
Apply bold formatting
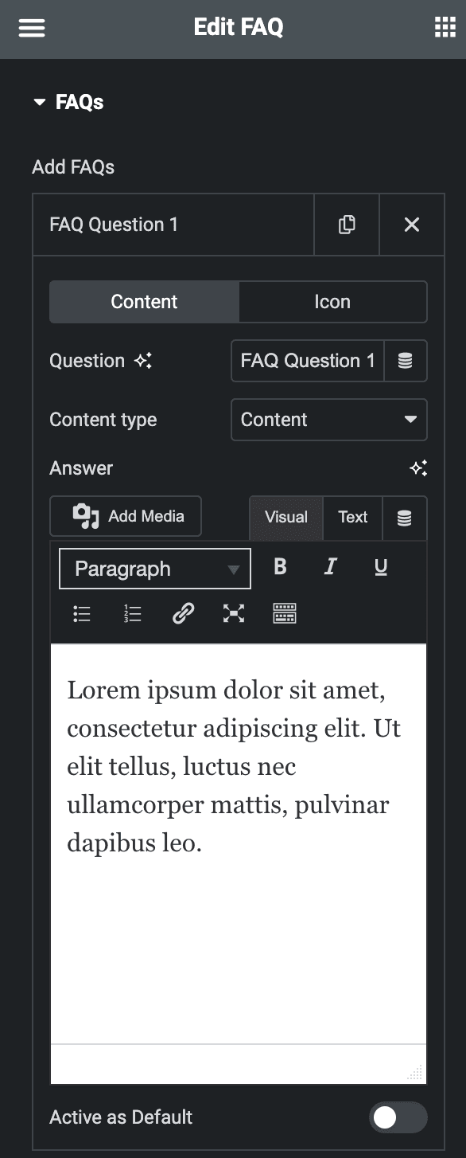pyautogui.click(x=280, y=567)
